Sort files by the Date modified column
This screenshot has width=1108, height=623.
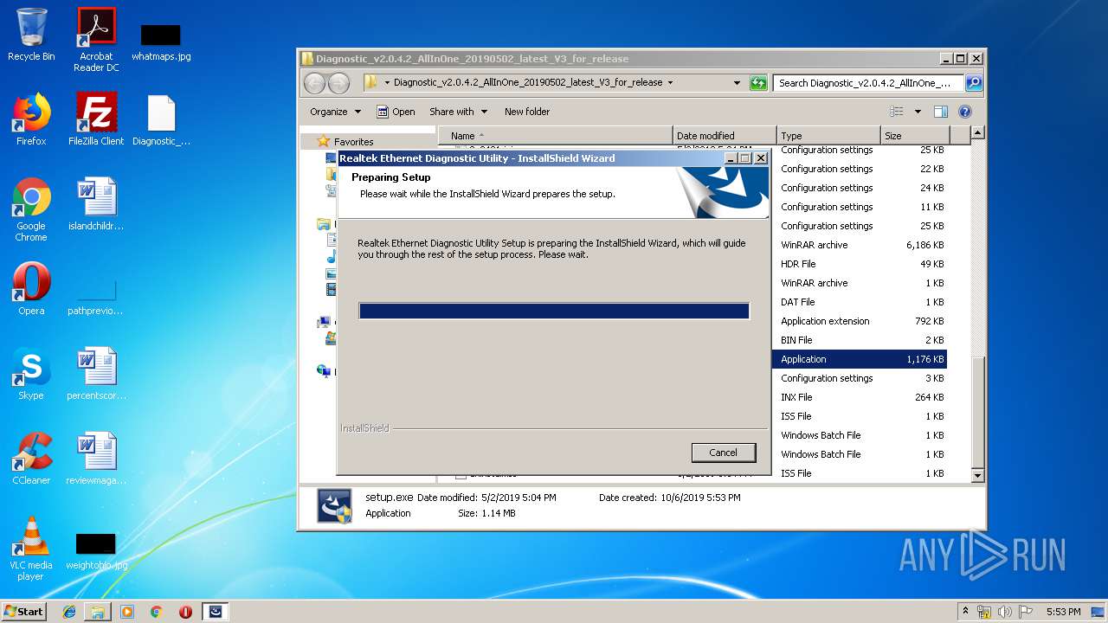[x=725, y=136]
